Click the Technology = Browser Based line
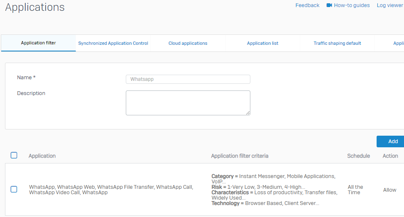This screenshot has height=217, width=404. [265, 203]
